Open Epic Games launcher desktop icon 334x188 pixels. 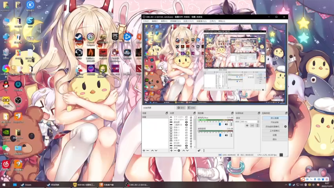click(115, 37)
